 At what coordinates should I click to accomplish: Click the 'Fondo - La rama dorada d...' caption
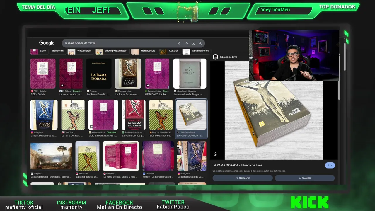158,177
